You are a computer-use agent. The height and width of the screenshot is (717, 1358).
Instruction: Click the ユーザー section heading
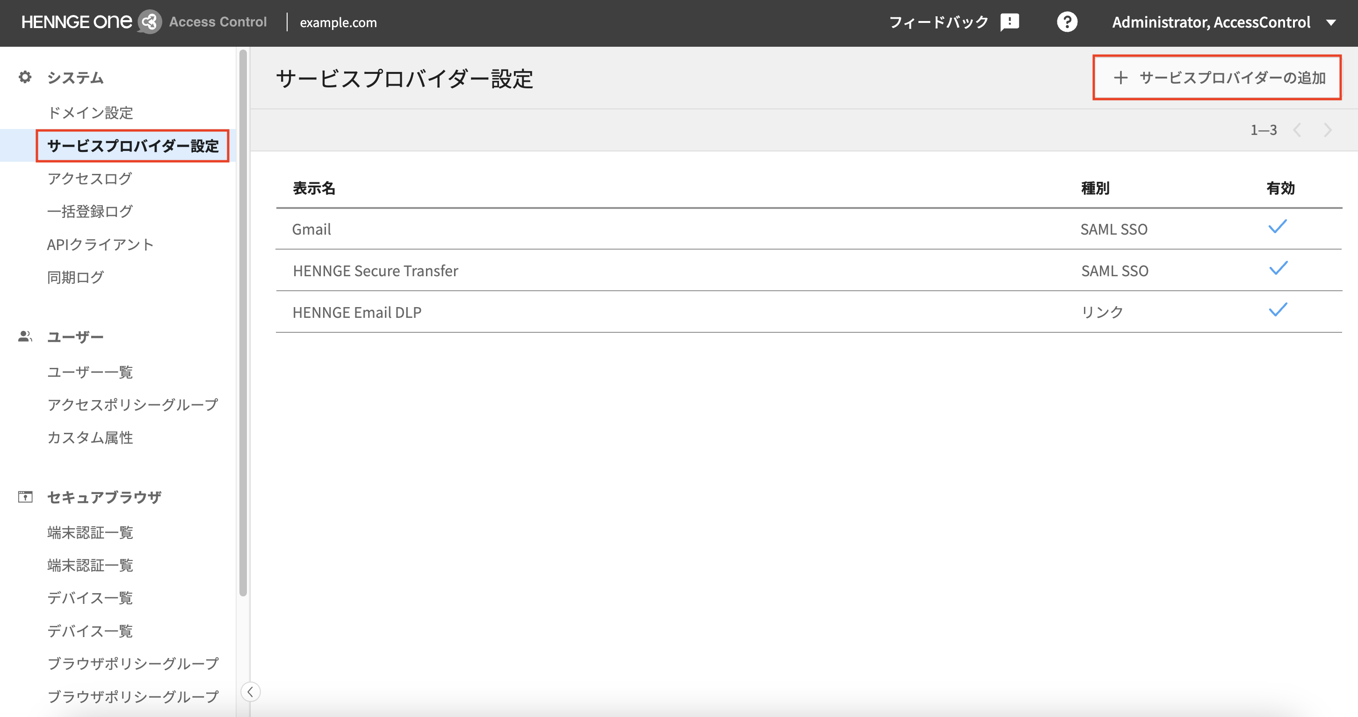(x=75, y=337)
